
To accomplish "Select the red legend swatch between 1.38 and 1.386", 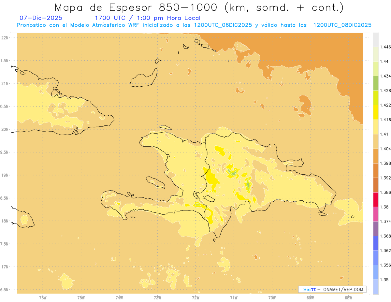I will 376,199.
